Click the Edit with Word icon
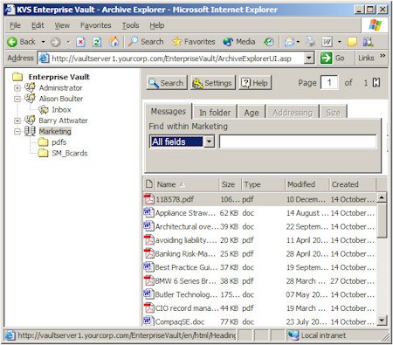393x345 pixels. 327,42
